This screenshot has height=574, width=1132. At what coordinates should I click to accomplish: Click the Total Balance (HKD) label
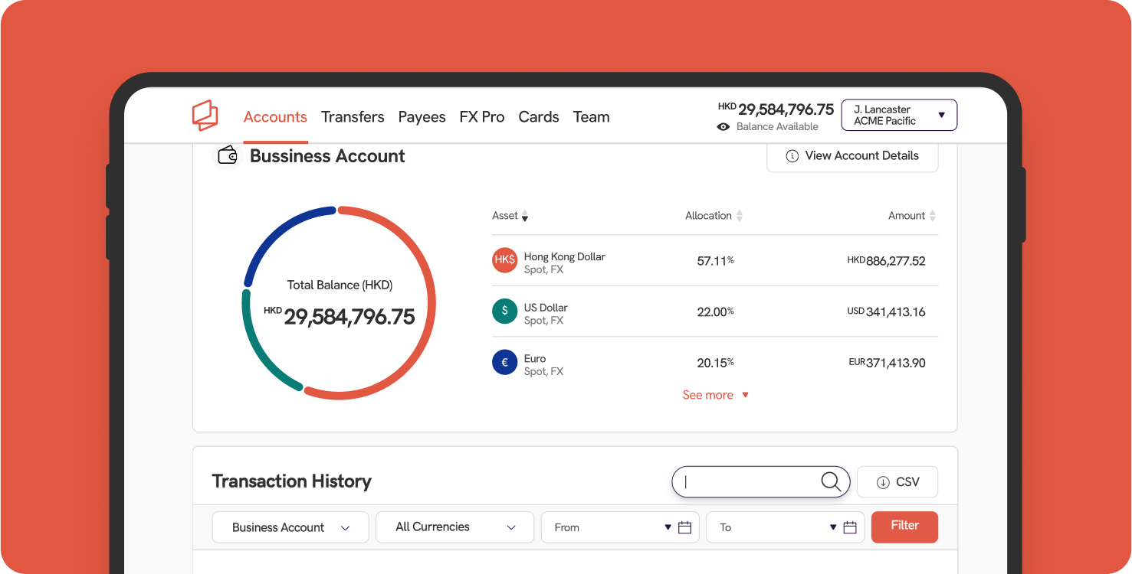click(x=340, y=285)
